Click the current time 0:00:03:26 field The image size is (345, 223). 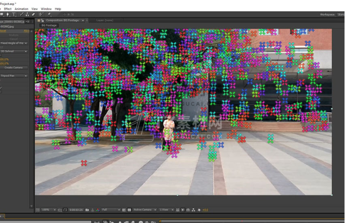point(76,210)
